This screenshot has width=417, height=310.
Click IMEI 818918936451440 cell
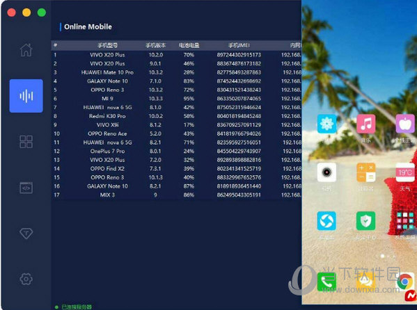(239, 186)
